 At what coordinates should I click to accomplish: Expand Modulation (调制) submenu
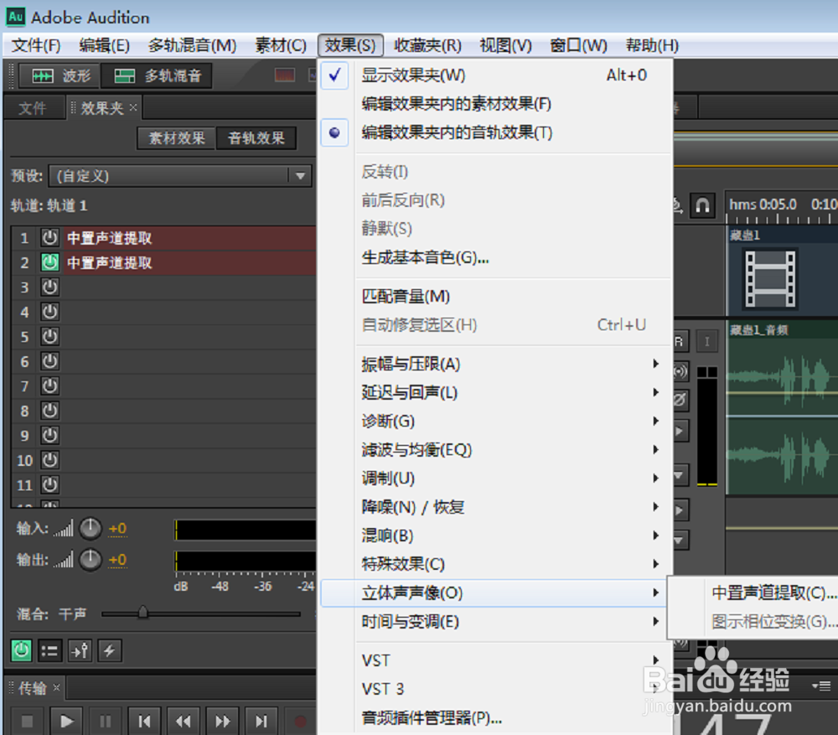495,479
